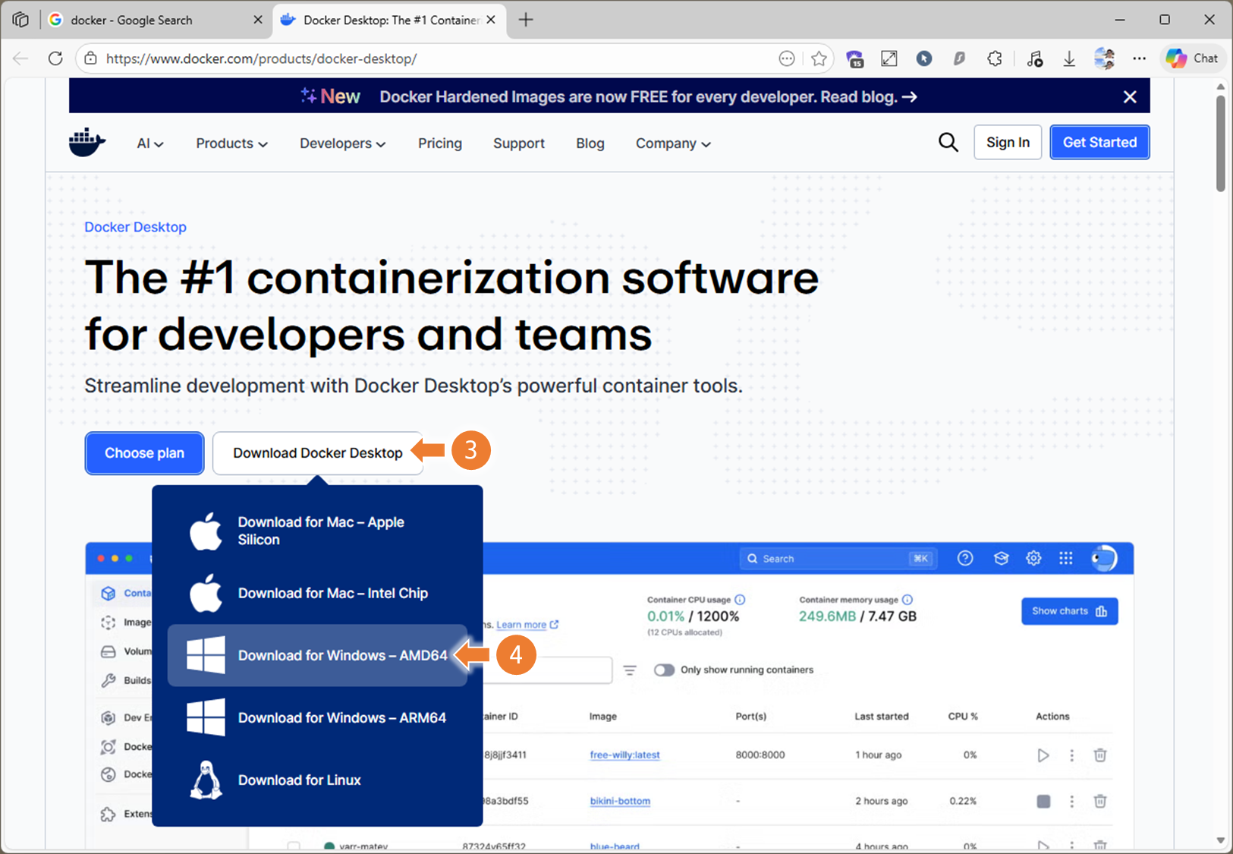Open the bikini-bottom image link
1233x854 pixels.
coord(620,801)
